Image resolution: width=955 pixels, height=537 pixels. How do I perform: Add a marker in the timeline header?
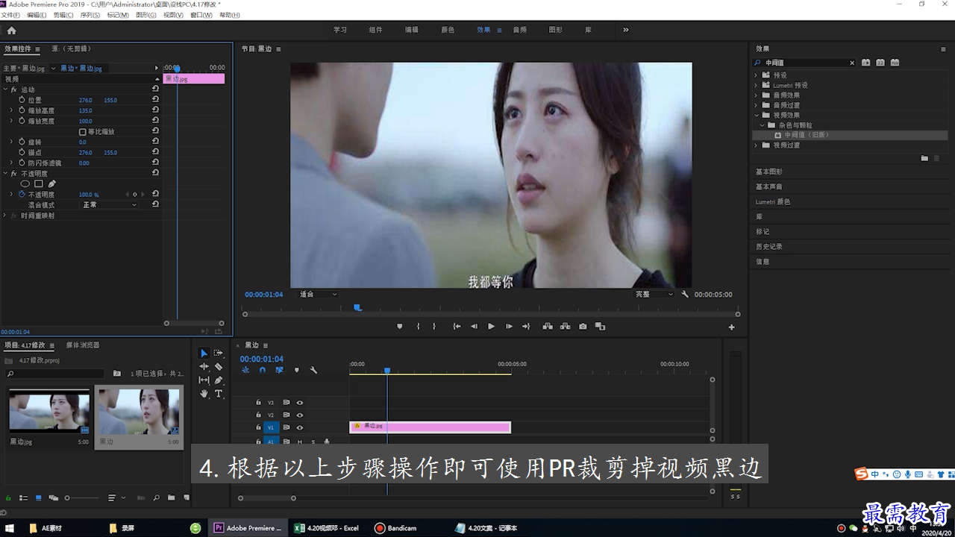[296, 370]
